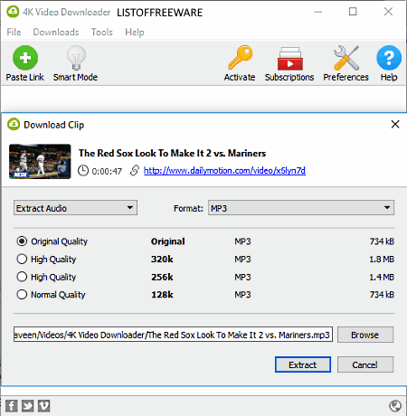Select Original Quality radio button

pyautogui.click(x=22, y=241)
